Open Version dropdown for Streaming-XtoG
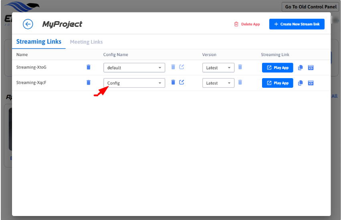The image size is (341, 220). [218, 68]
